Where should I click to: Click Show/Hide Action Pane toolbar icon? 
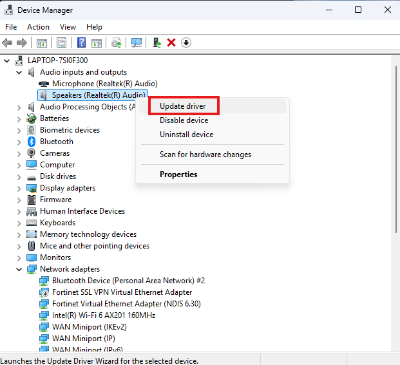(x=97, y=43)
